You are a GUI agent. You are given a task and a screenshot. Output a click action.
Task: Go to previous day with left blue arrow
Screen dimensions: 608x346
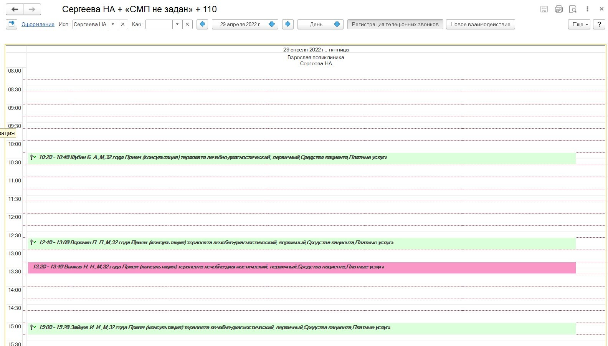[202, 24]
